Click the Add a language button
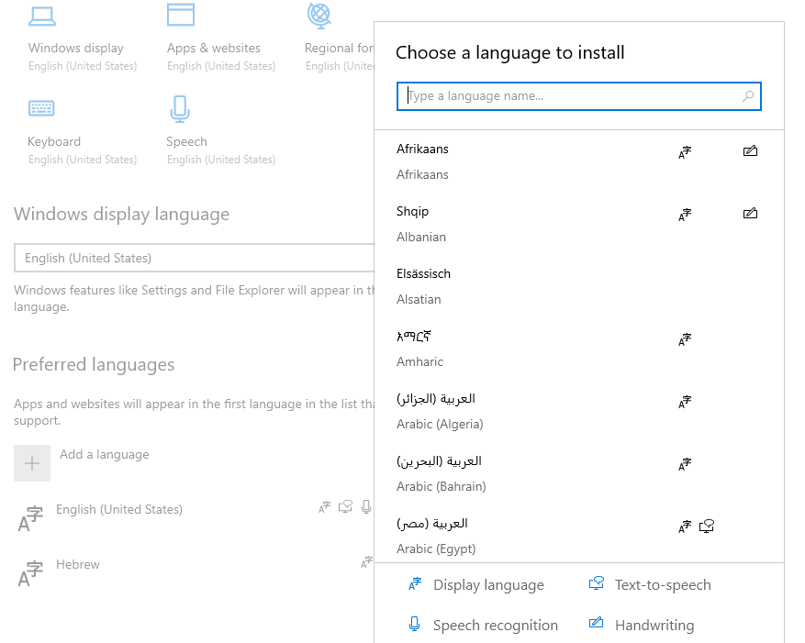This screenshot has width=805, height=643. point(104,455)
